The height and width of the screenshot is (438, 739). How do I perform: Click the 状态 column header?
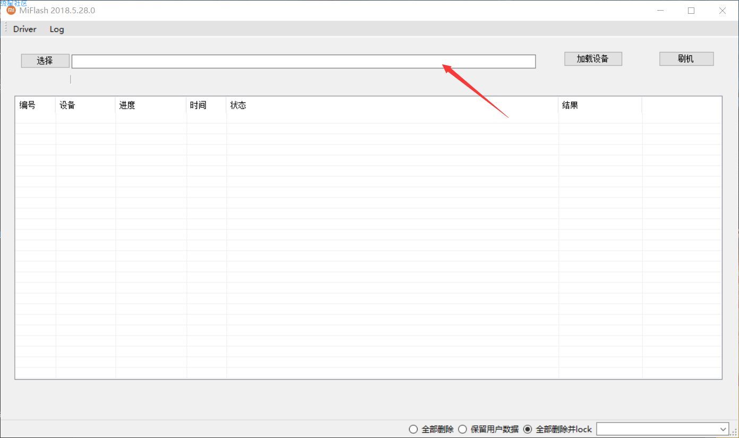(x=392, y=105)
